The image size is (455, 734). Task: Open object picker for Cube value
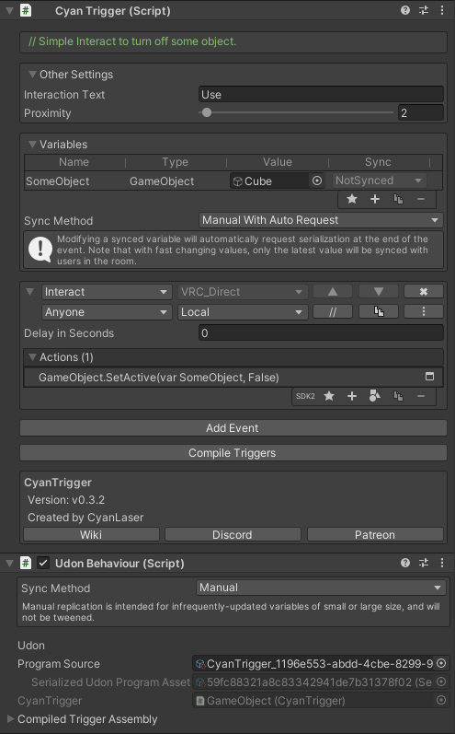317,181
